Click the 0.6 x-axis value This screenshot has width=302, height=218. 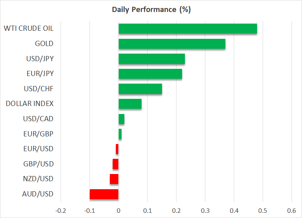pos(291,210)
